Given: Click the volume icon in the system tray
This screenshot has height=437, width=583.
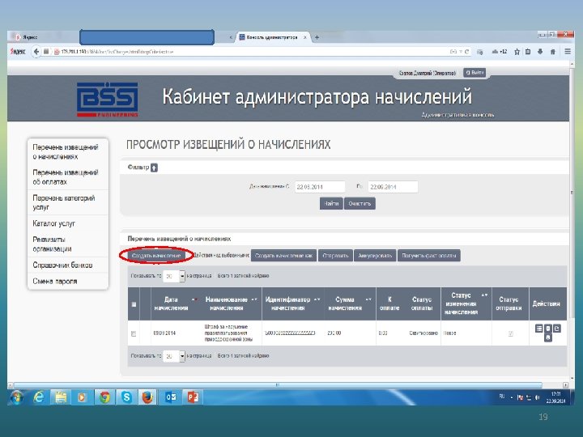Looking at the screenshot, I should [537, 397].
